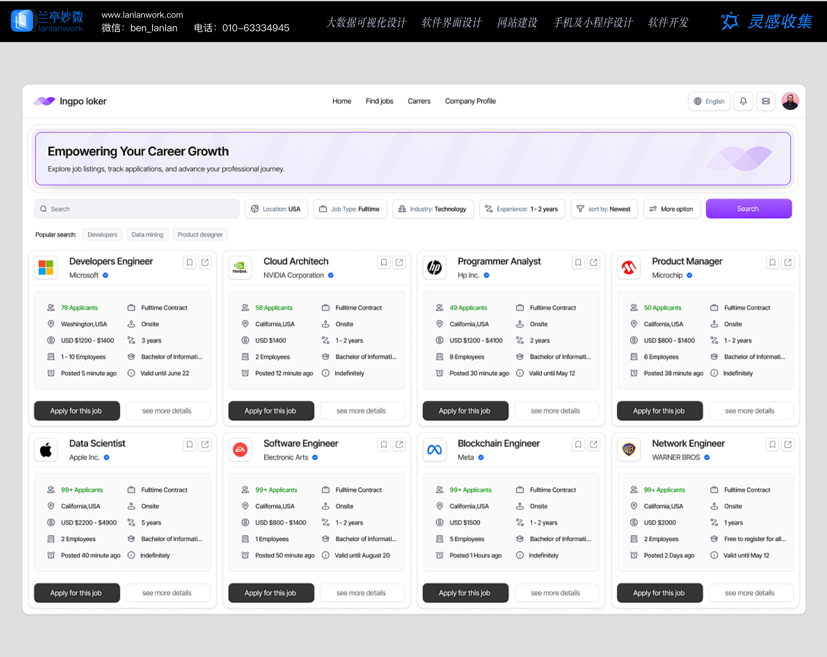The height and width of the screenshot is (657, 827).
Task: Save the Data Scientist job bookmark
Action: (190, 444)
